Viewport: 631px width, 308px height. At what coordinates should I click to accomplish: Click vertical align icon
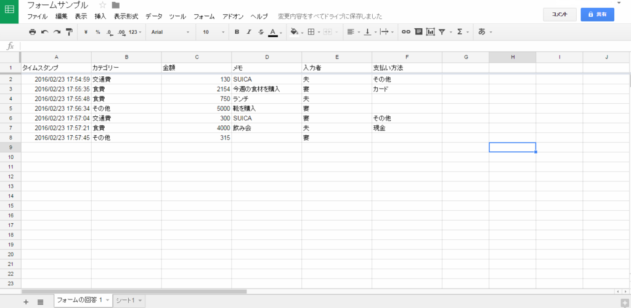point(367,32)
